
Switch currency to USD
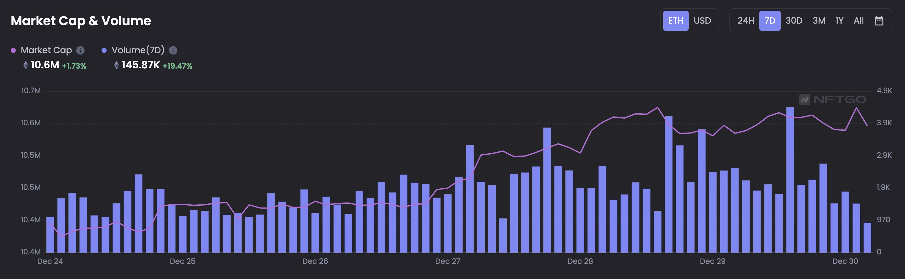(702, 21)
